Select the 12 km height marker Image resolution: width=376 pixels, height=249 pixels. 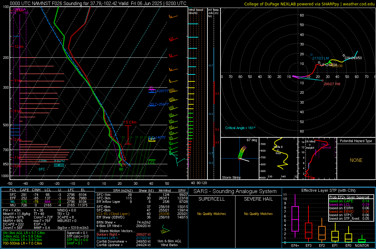pyautogui.click(x=19, y=46)
